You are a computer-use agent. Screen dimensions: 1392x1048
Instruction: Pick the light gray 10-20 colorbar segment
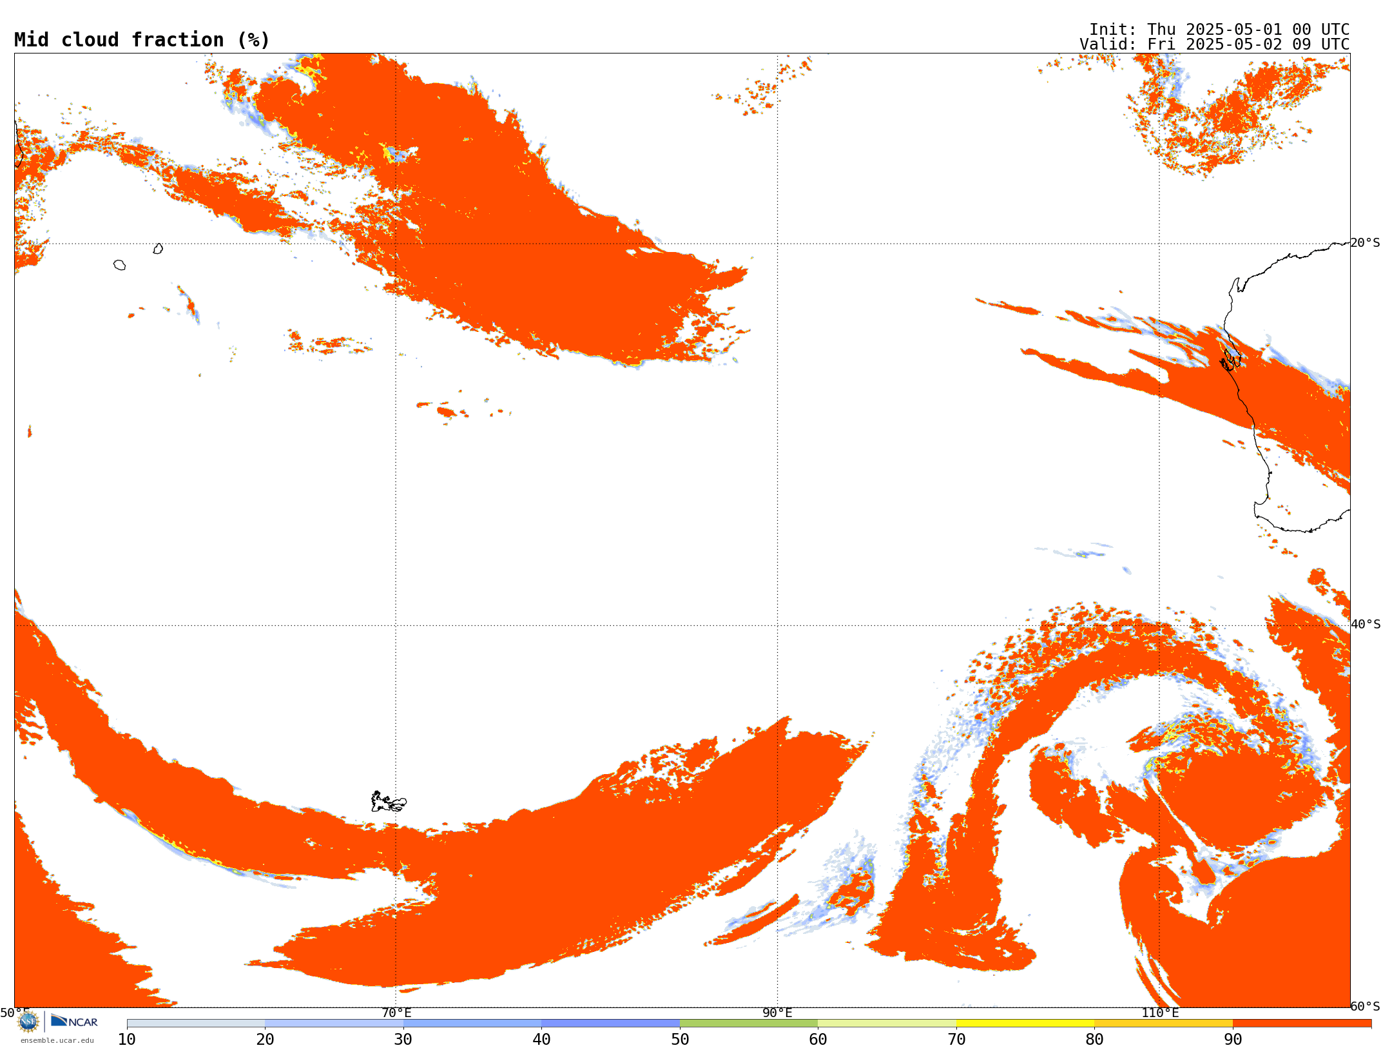[196, 1024]
